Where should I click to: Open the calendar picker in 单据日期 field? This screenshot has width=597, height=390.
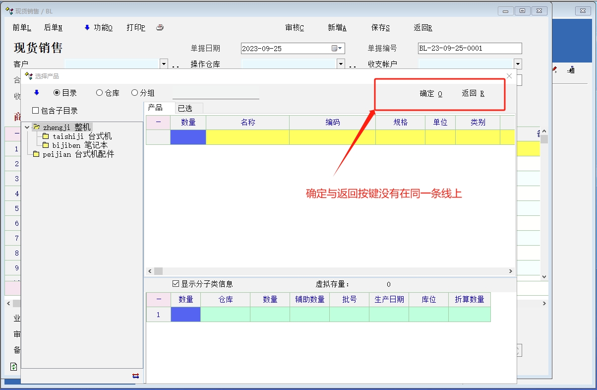tap(335, 49)
